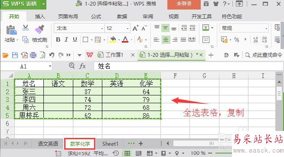
Task: Add new document tab with plus
Action: coord(211,55)
